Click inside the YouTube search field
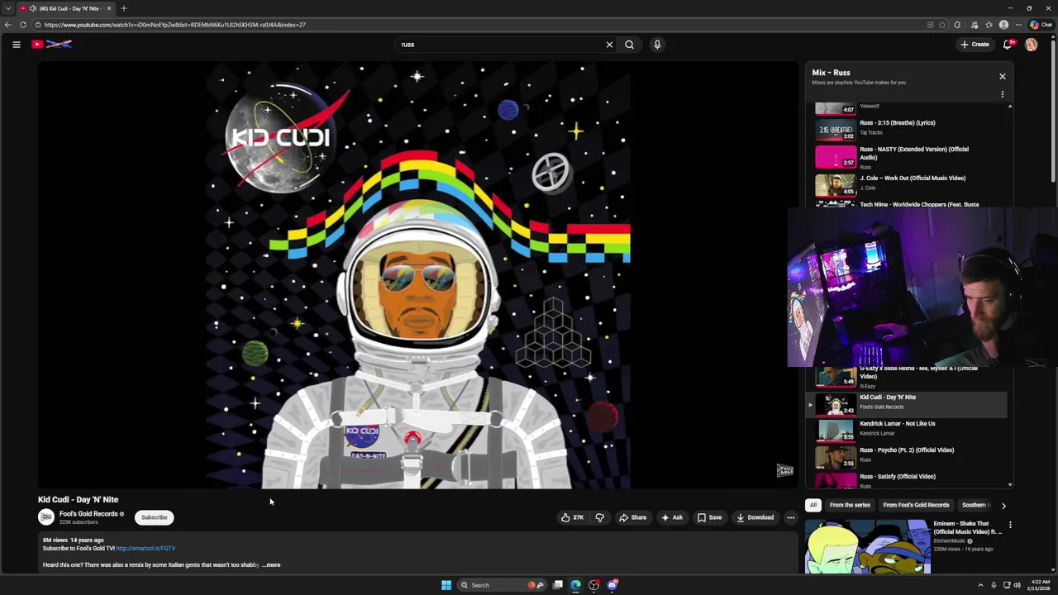Viewport: 1058px width, 595px height. pyautogui.click(x=500, y=45)
